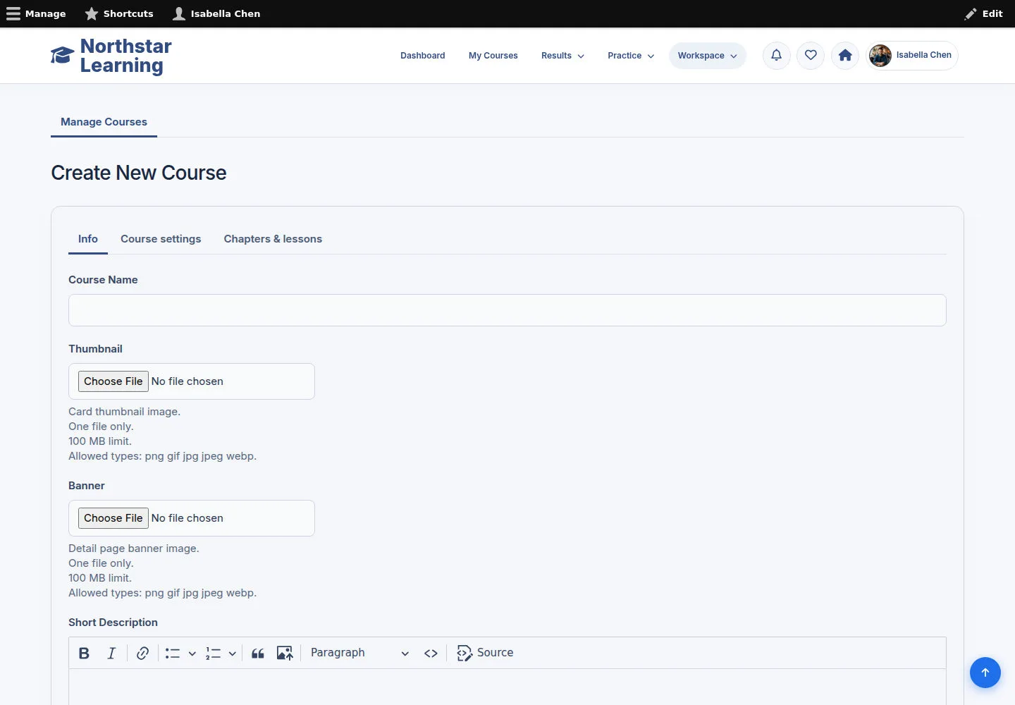Open the Paragraph heading dropdown

point(359,653)
